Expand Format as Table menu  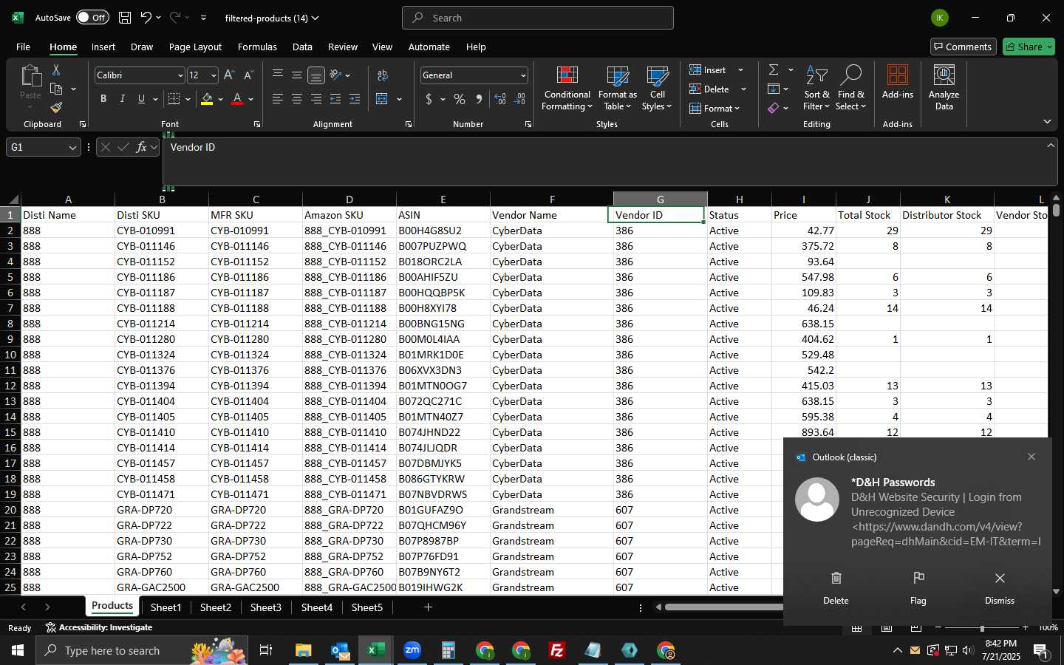coord(617,88)
